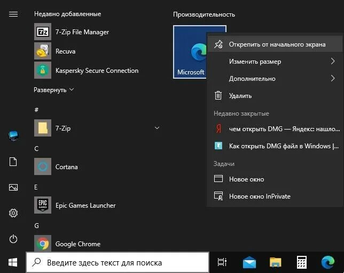344x273 pixels.
Task: Open File Explorer on the taskbar
Action: click(275, 262)
